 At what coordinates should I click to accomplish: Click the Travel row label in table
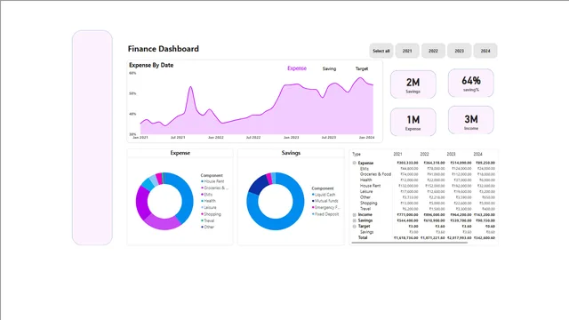click(365, 209)
